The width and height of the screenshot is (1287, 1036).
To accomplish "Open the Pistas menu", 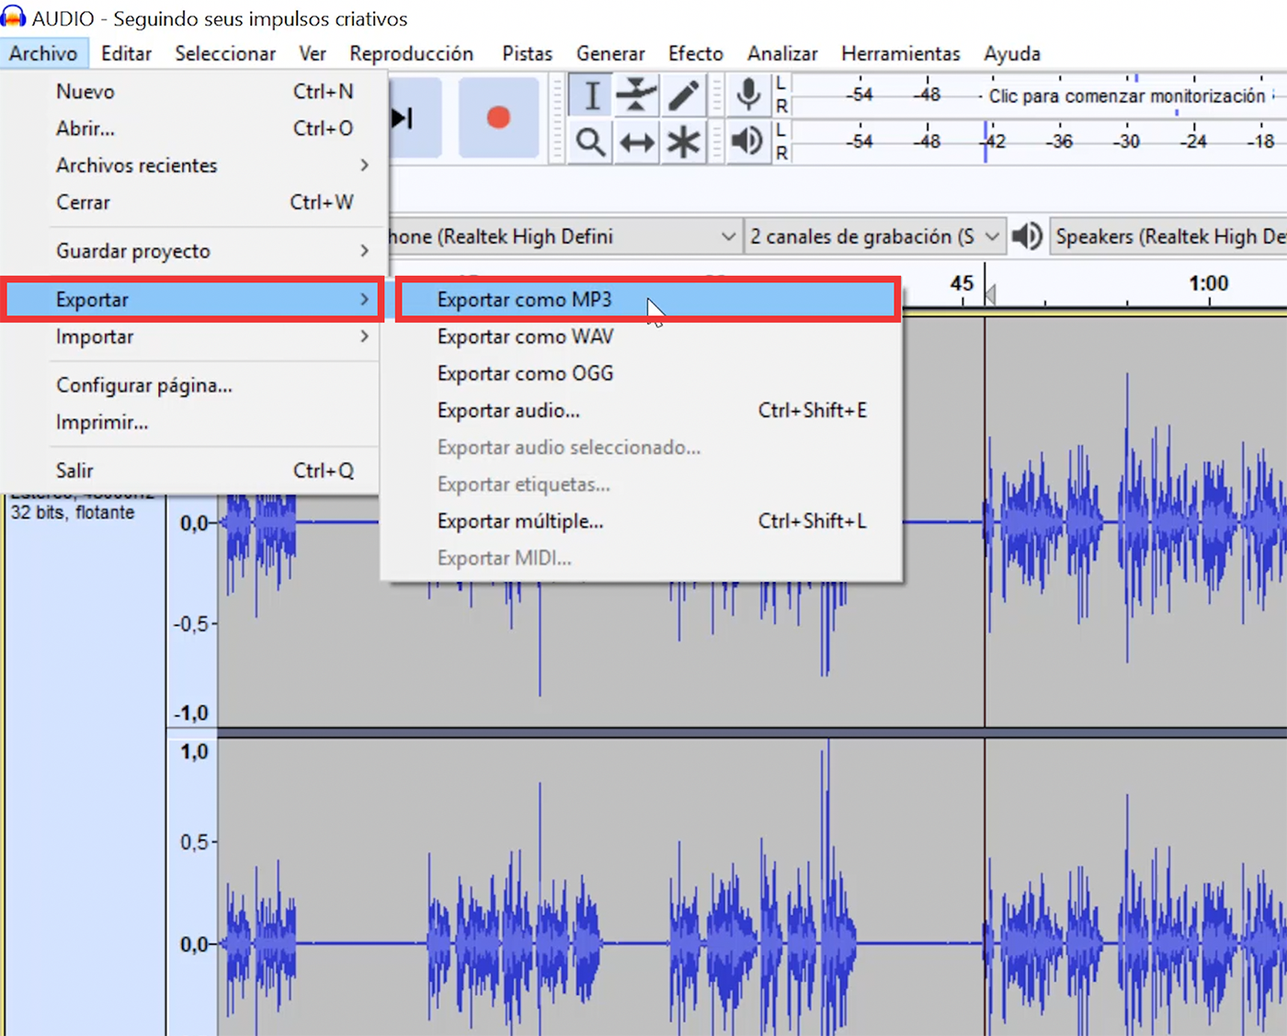I will [527, 53].
